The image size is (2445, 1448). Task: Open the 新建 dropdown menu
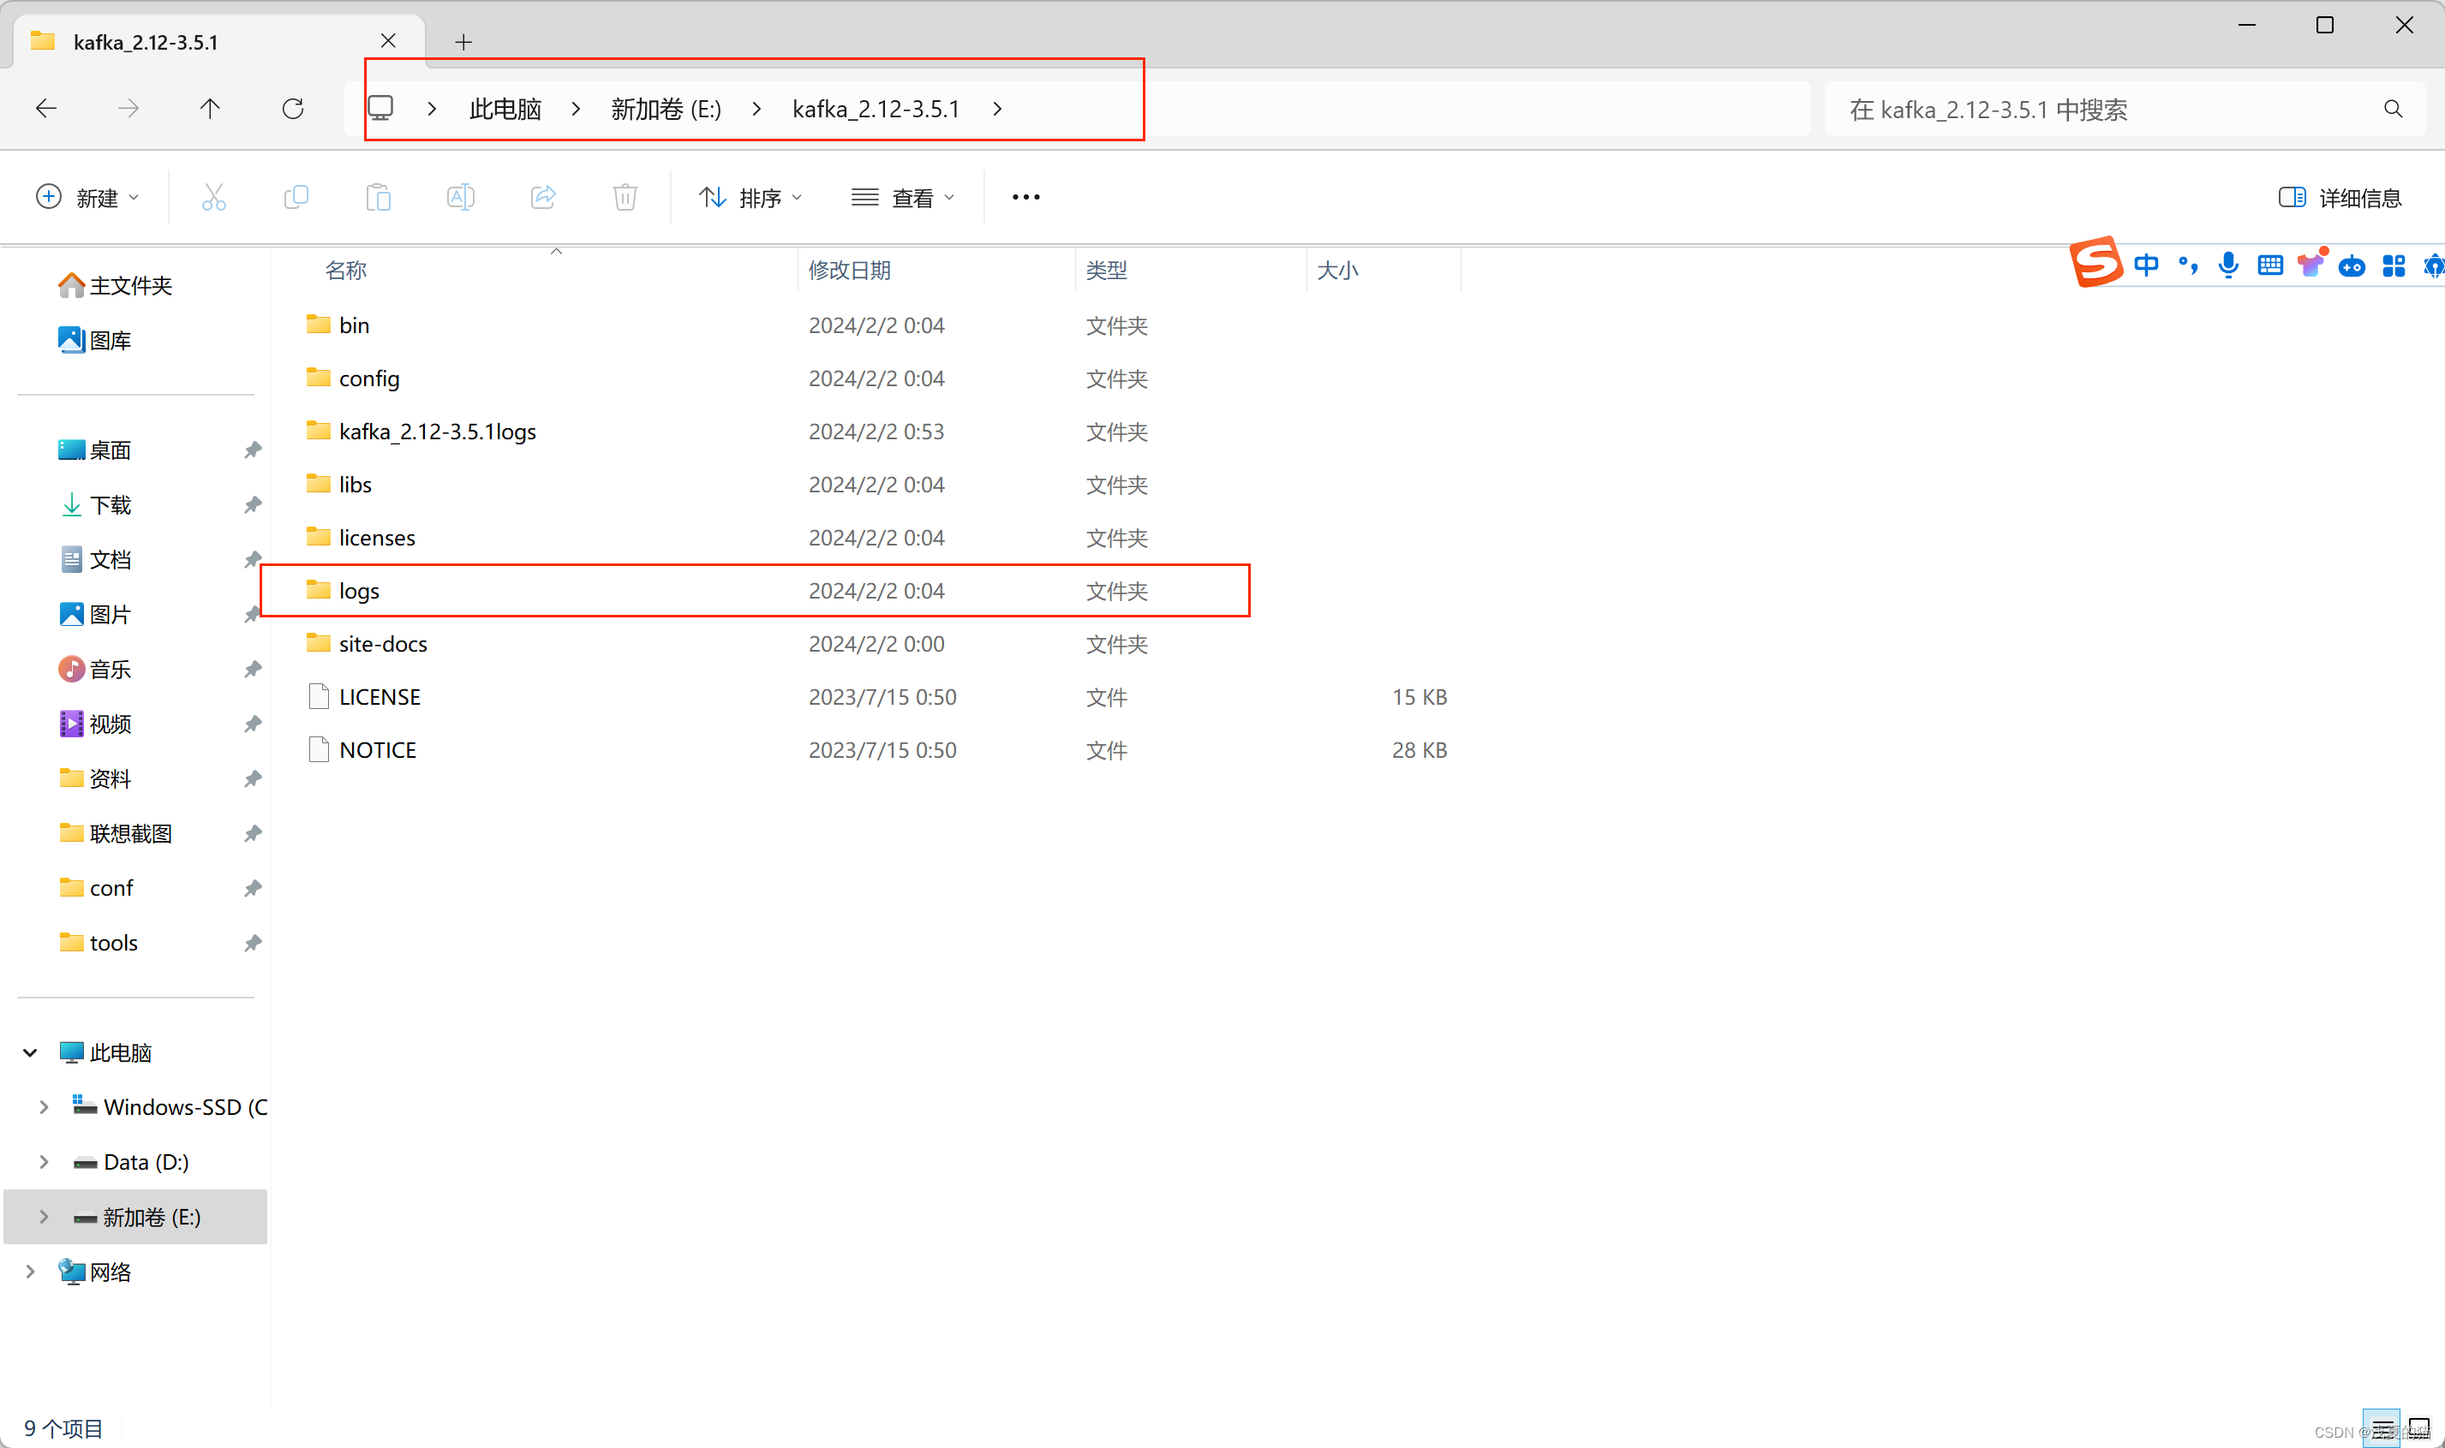click(x=88, y=198)
